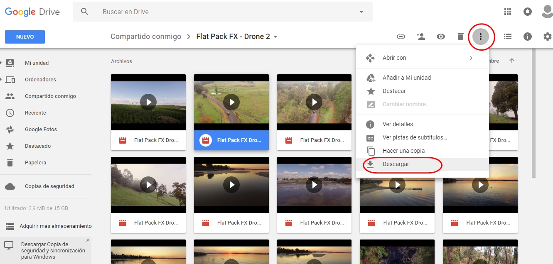Image resolution: width=553 pixels, height=264 pixels.
Task: Play the first row pine forest video
Action: tap(148, 102)
